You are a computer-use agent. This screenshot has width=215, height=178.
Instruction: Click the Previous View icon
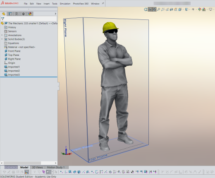click(x=167, y=10)
